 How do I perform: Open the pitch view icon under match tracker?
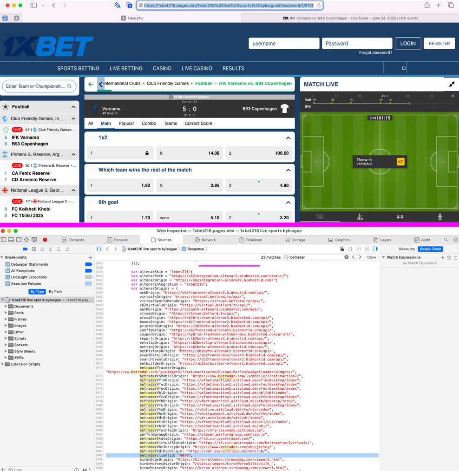[320, 216]
